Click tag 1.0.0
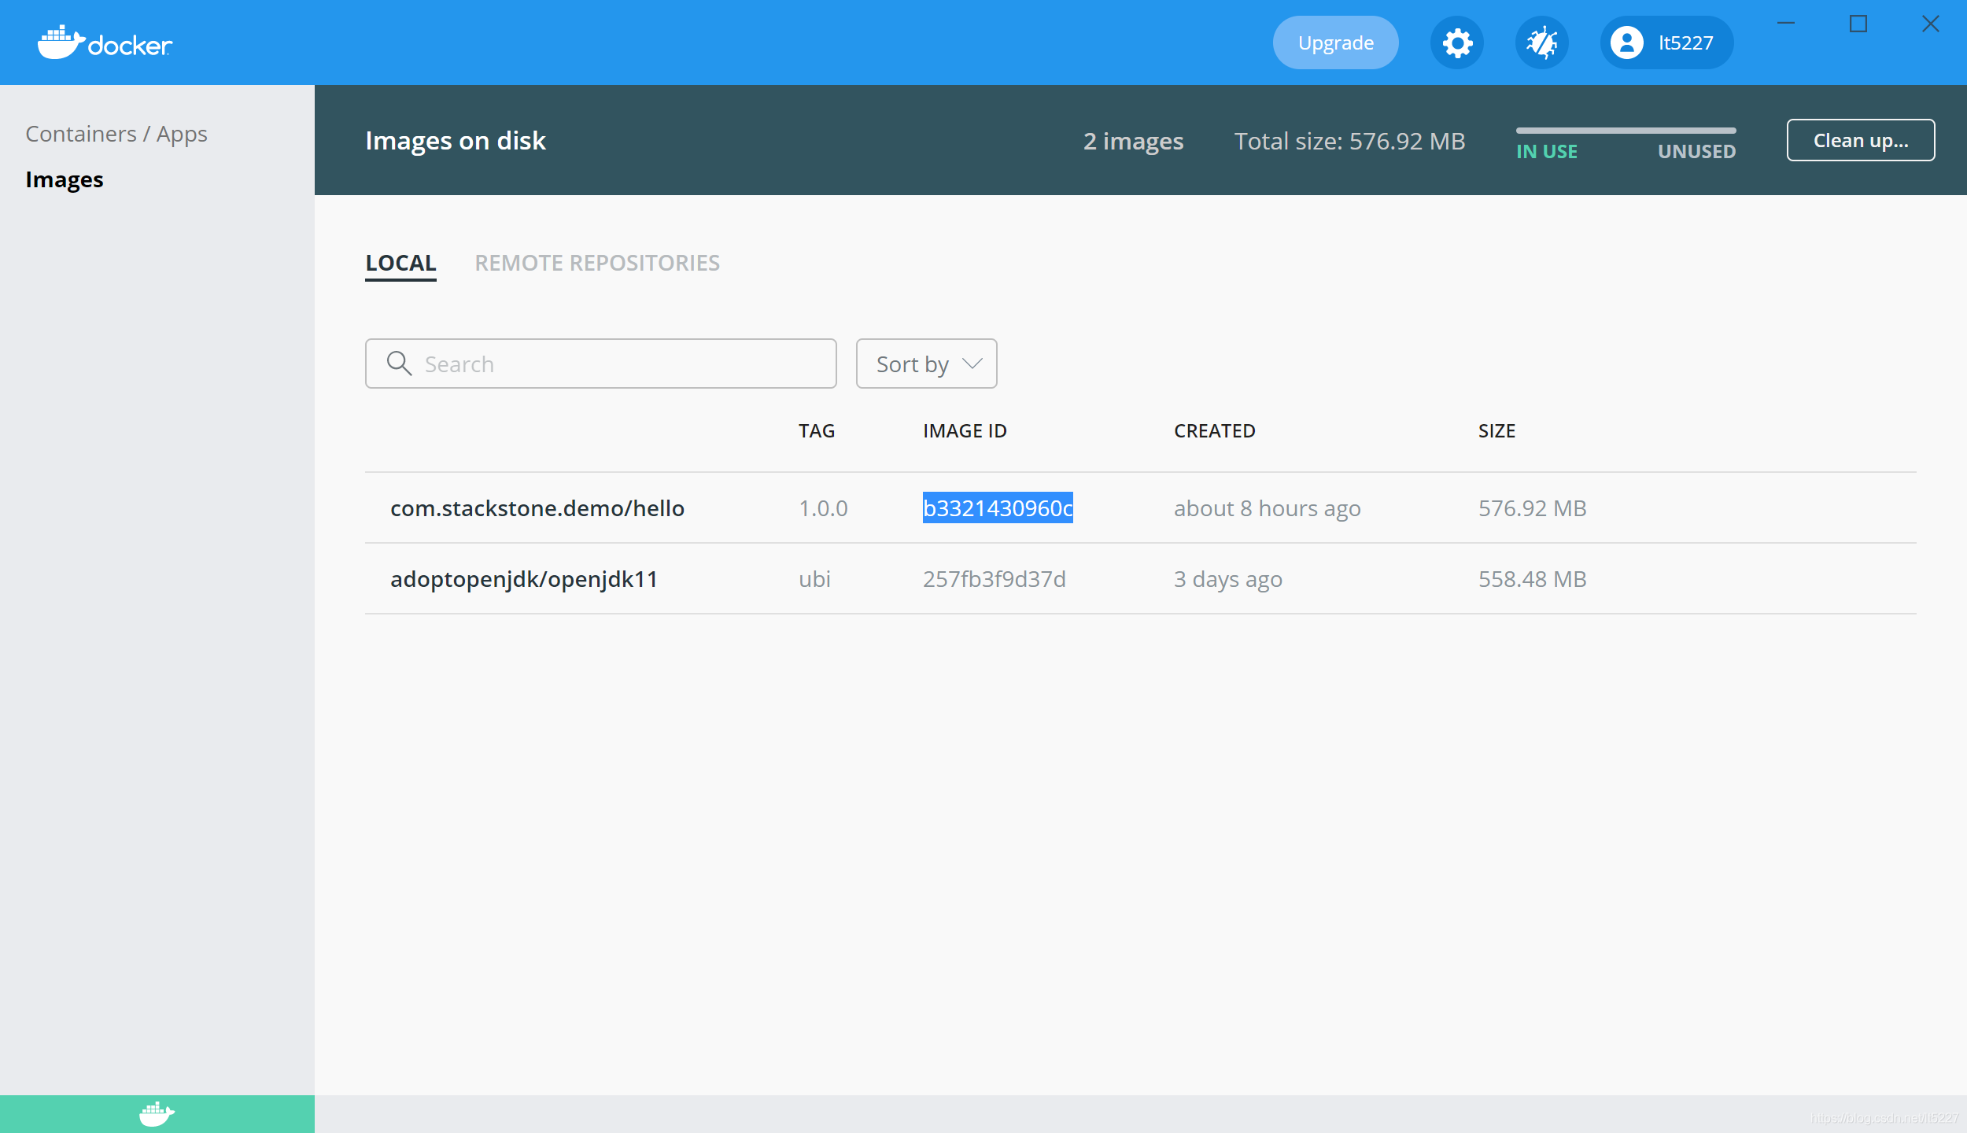This screenshot has width=1967, height=1133. coord(823,508)
